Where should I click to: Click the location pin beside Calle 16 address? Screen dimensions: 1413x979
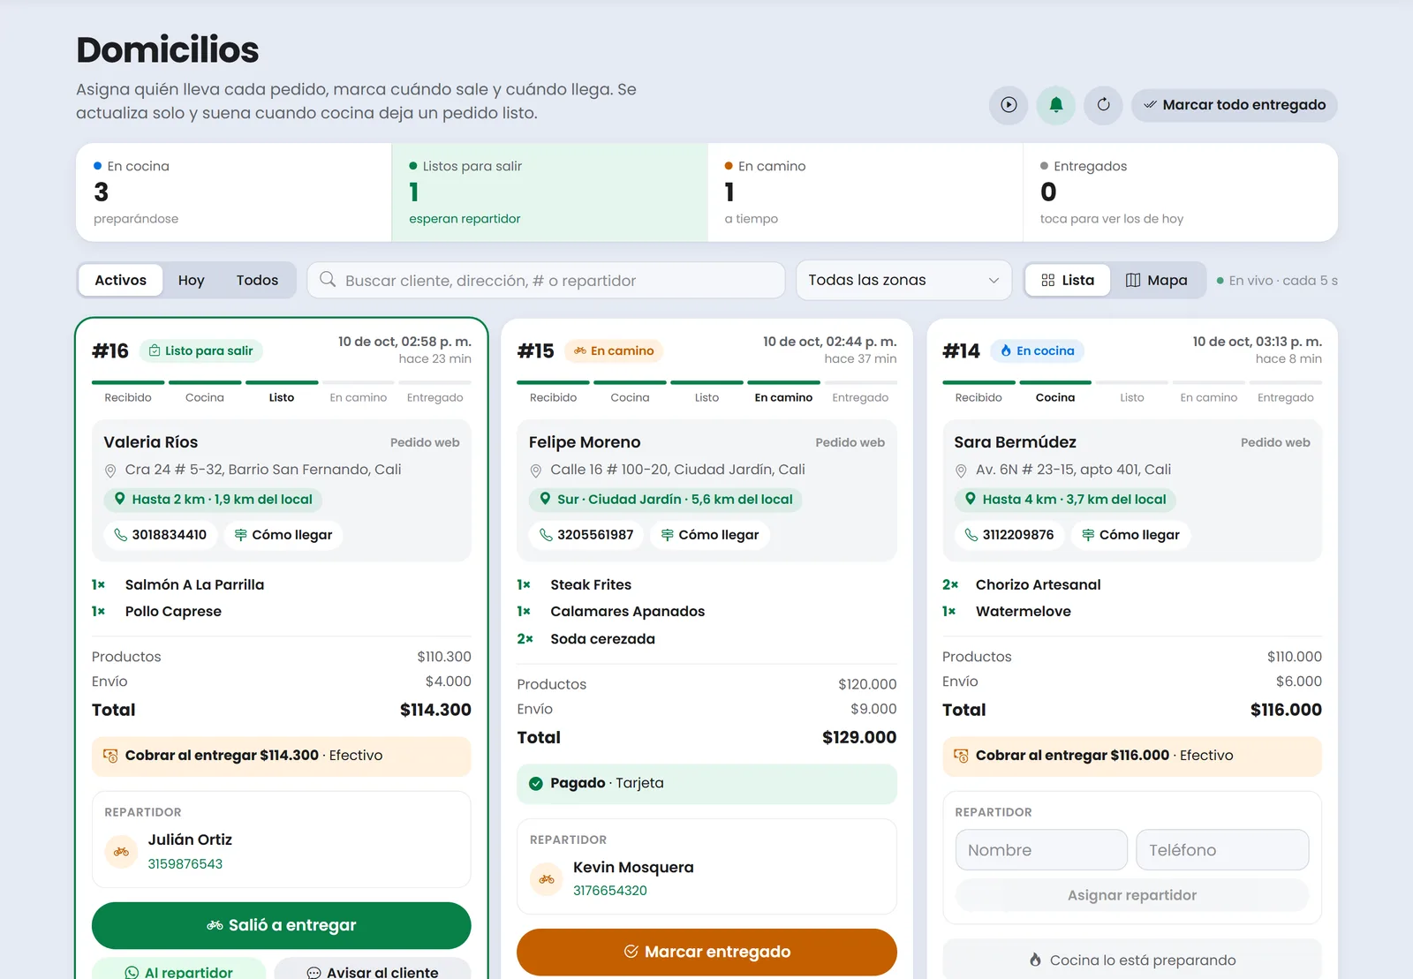(x=535, y=471)
